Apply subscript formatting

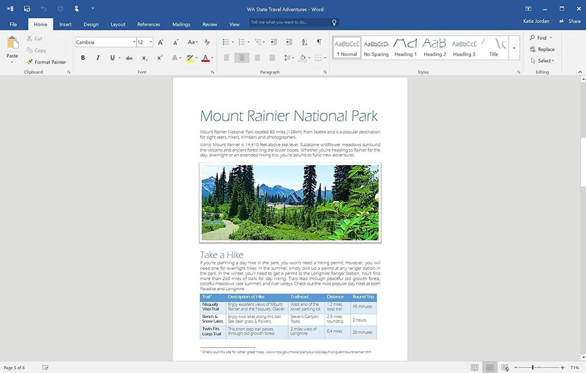[144, 58]
